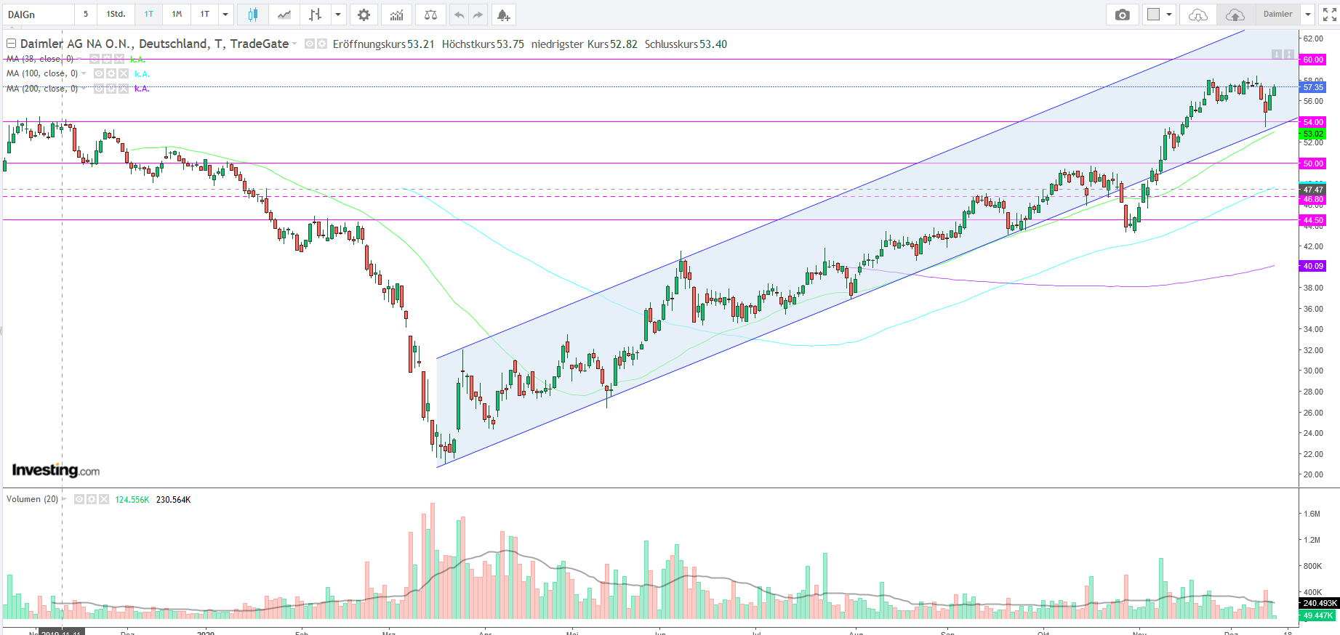Open the chart style dropdown arrow
The height and width of the screenshot is (635, 1340).
[338, 15]
